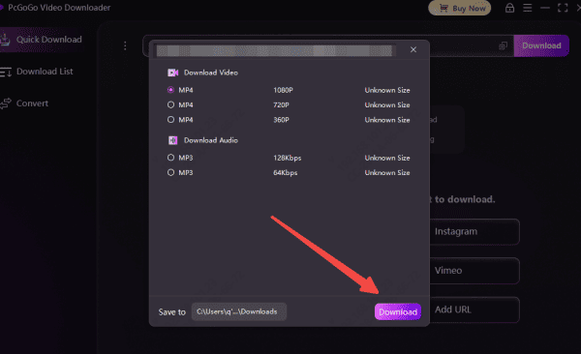Click the shopping cart icon in Buy Now
This screenshot has height=354, width=581.
[x=443, y=8]
